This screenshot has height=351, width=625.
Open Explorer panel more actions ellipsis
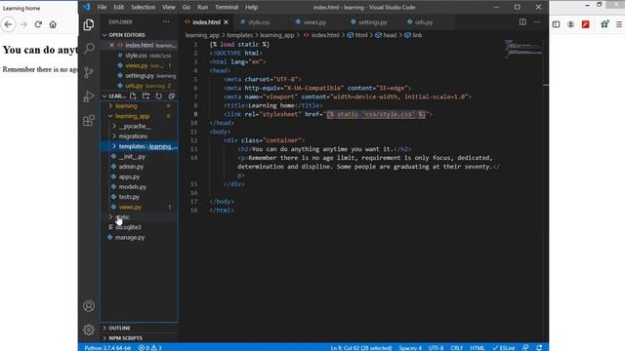[x=166, y=21]
